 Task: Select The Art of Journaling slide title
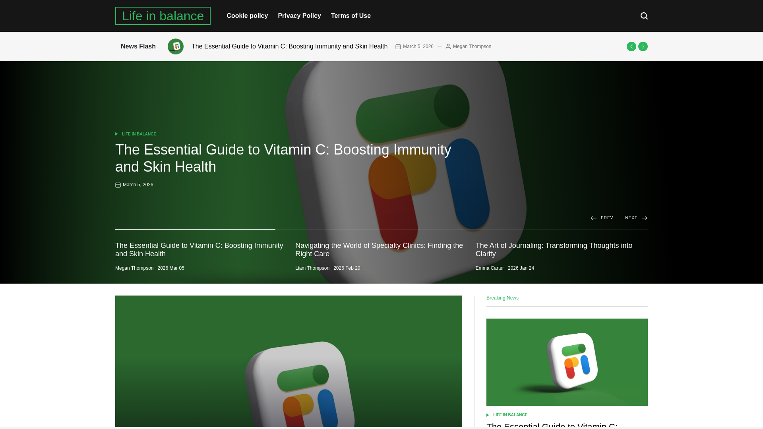[x=554, y=249]
